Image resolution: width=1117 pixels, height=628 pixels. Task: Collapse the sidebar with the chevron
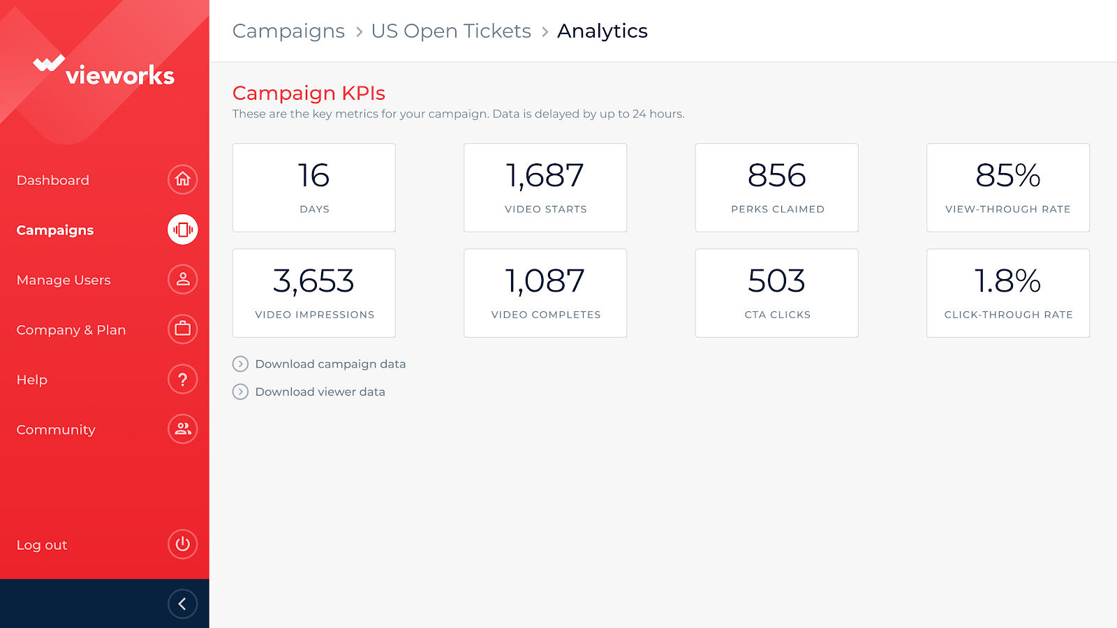182,604
